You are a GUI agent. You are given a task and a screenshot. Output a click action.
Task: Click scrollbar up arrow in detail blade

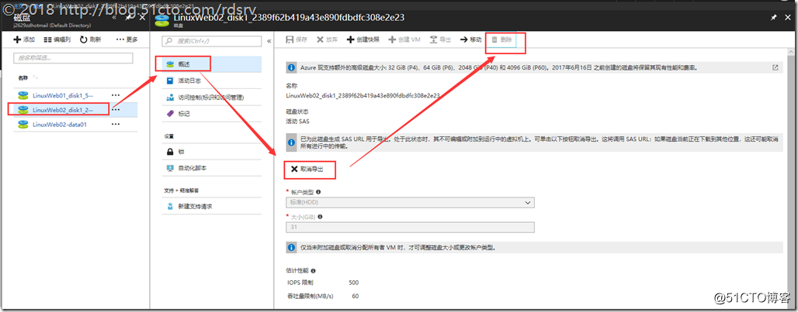[791, 52]
